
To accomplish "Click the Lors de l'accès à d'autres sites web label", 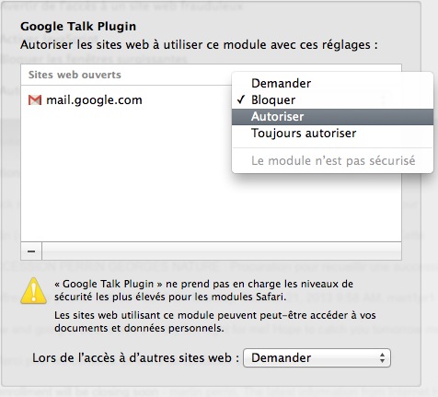I will click(x=135, y=357).
